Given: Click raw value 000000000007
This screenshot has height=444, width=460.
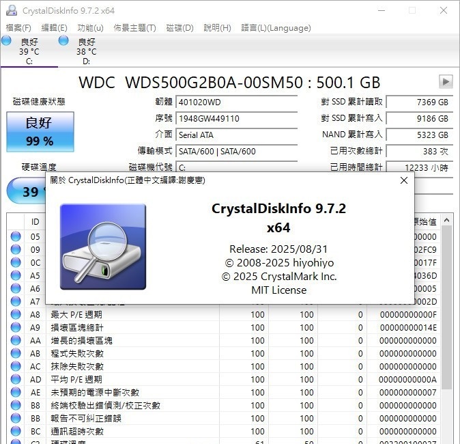Looking at the screenshot, I should click(407, 392).
